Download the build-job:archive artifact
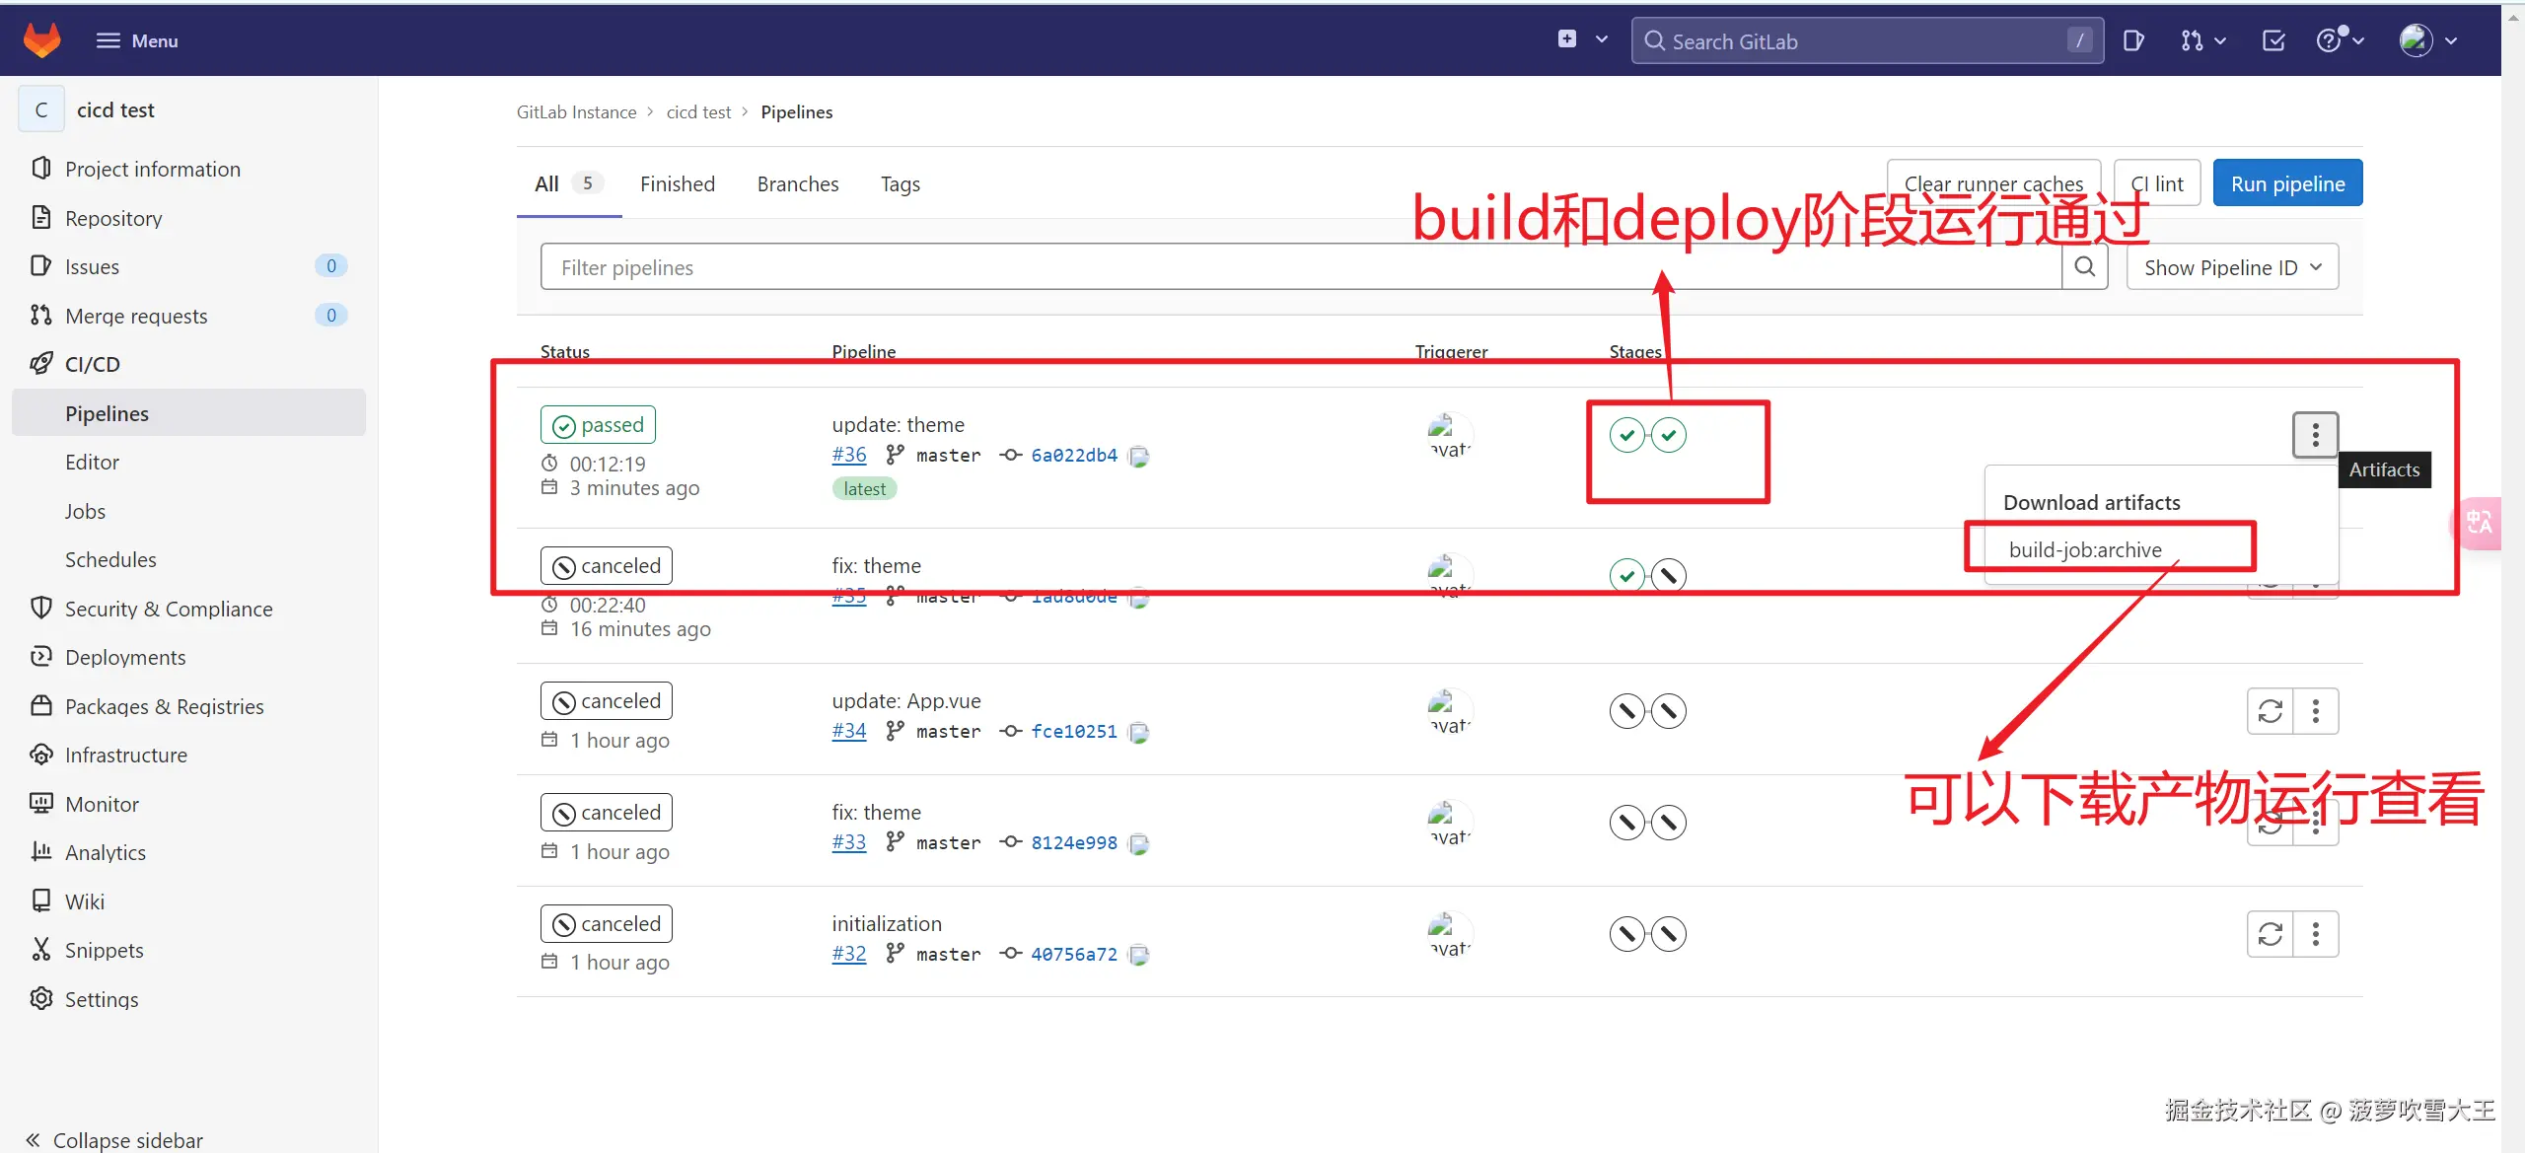 coord(2084,549)
